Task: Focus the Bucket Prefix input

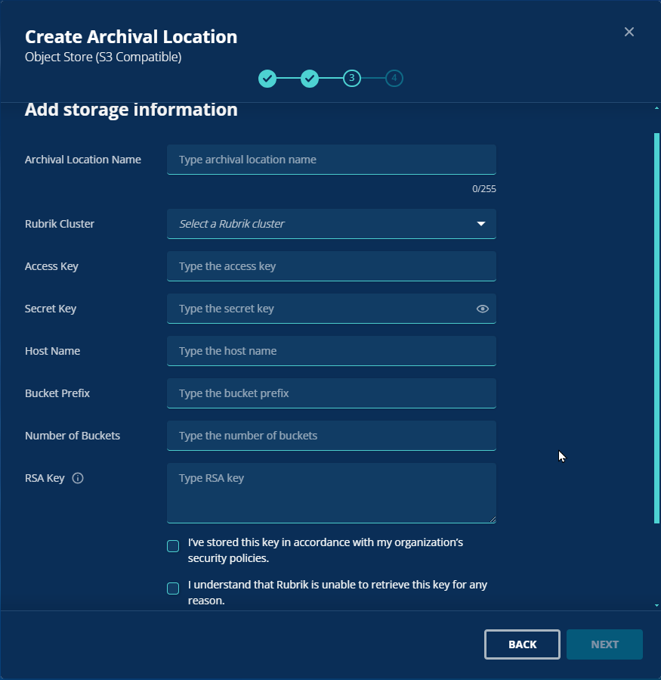Action: (x=332, y=393)
